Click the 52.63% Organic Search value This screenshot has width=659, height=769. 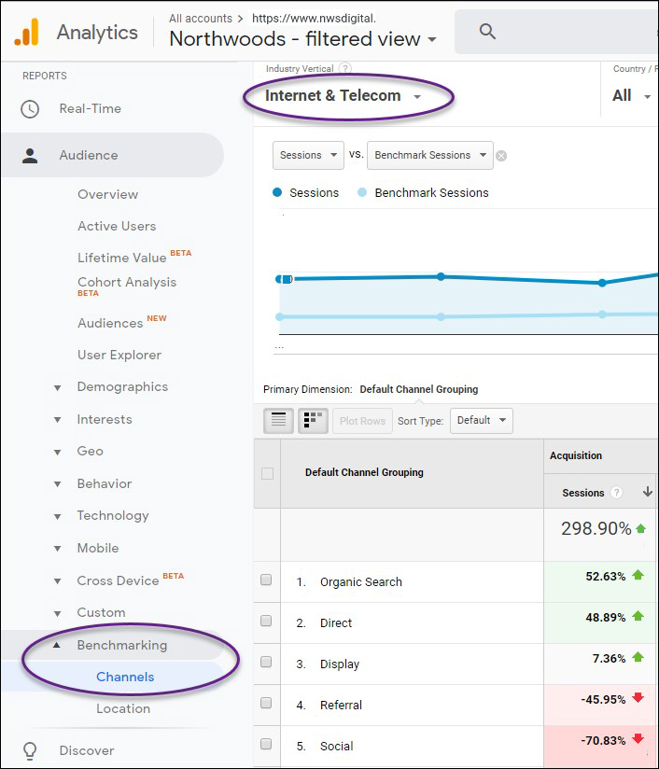point(606,576)
